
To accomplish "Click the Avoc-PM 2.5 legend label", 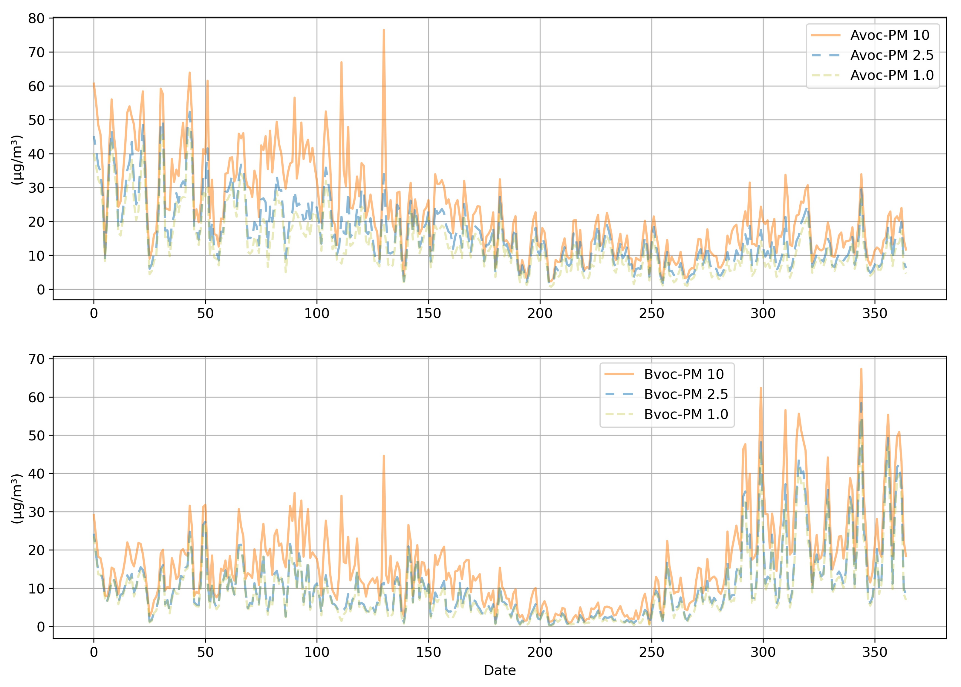I will [892, 55].
